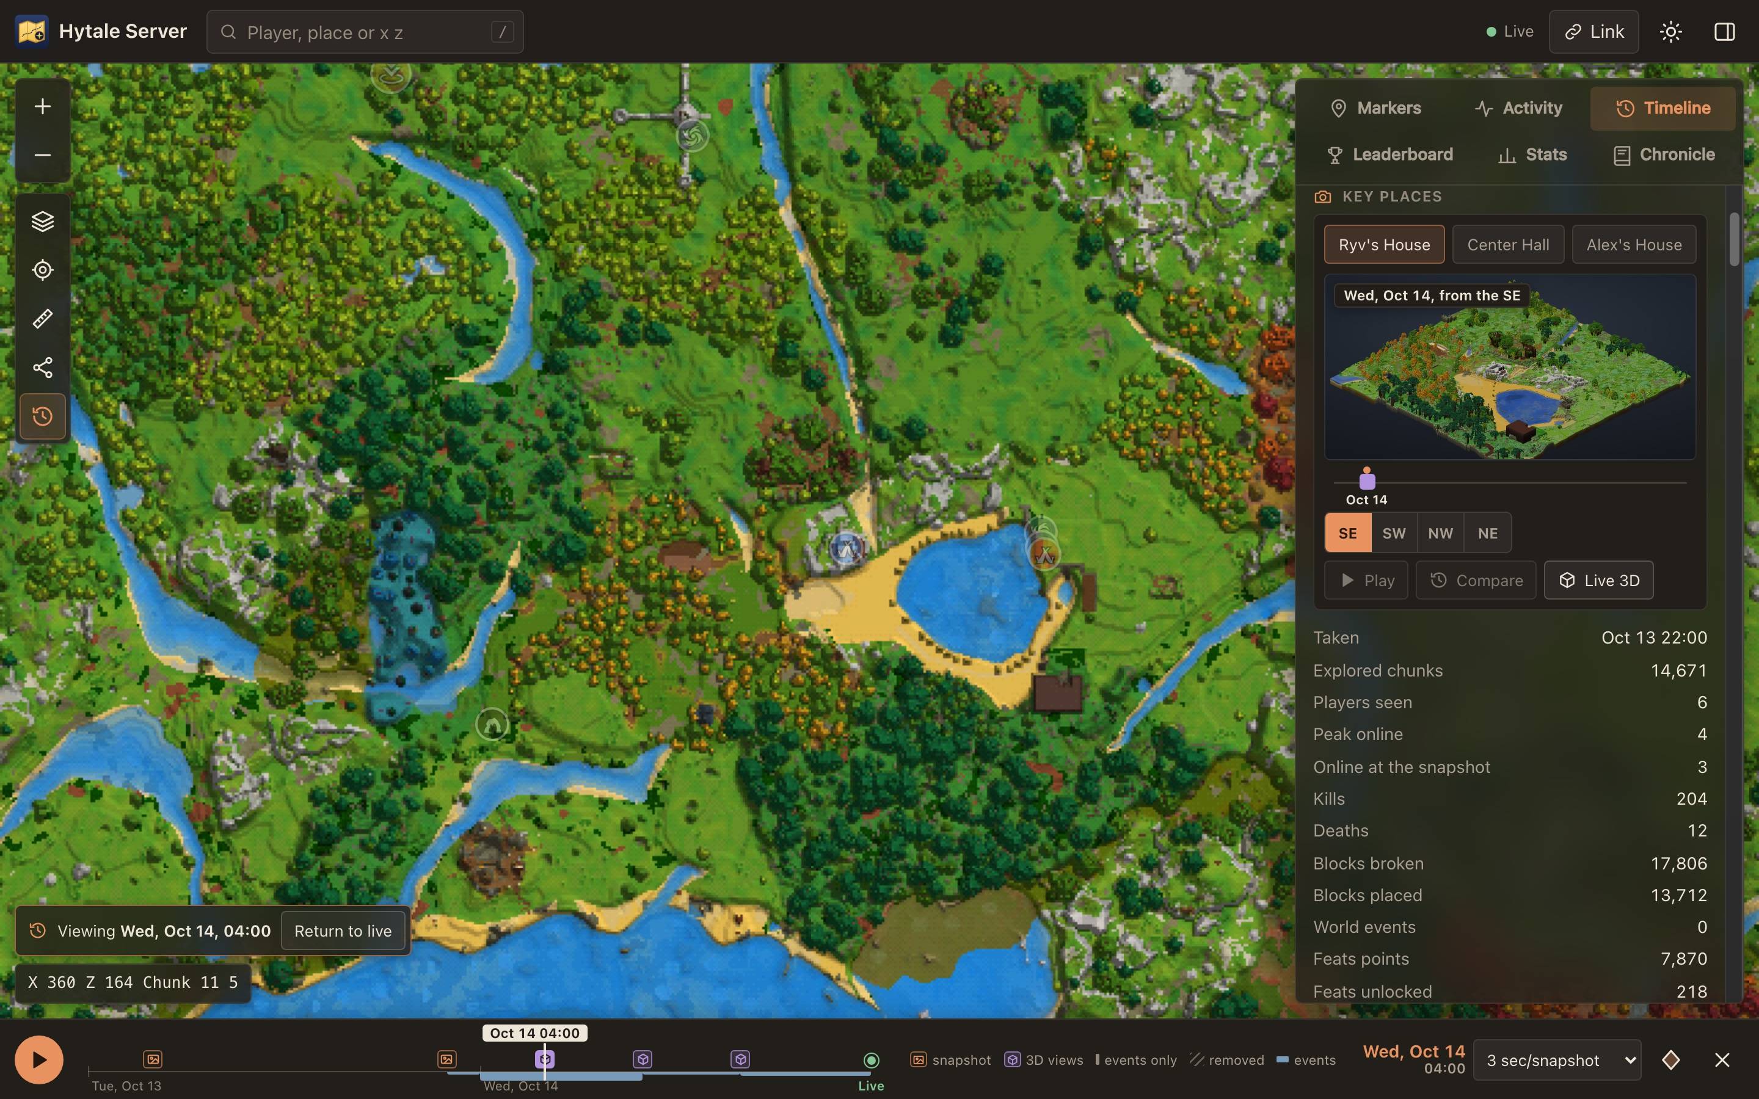Toggle the light/dark theme sun icon

point(1670,32)
